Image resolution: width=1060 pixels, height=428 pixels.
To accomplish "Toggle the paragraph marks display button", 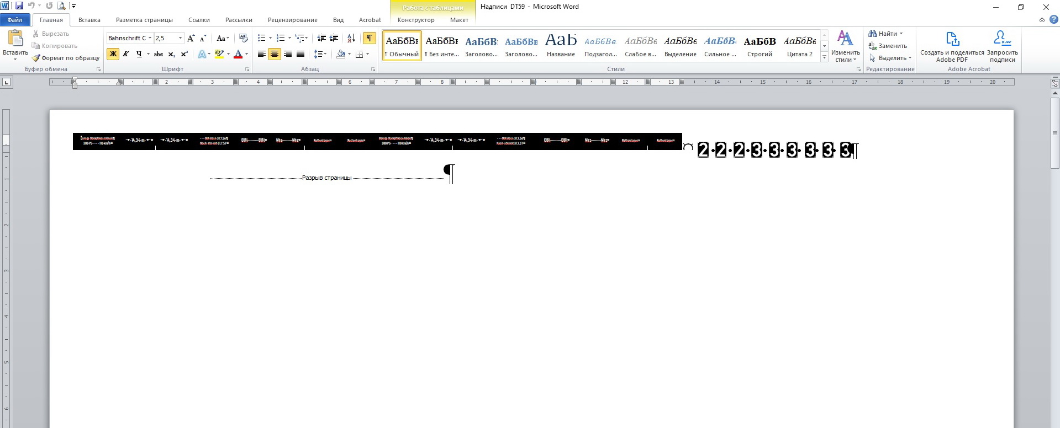I will click(369, 38).
